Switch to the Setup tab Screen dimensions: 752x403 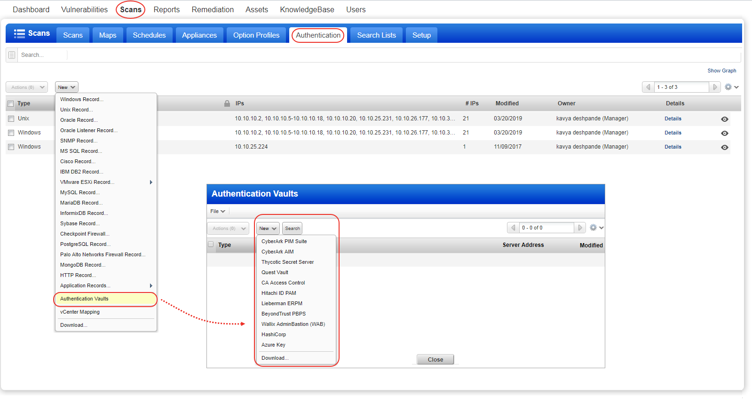click(x=421, y=35)
